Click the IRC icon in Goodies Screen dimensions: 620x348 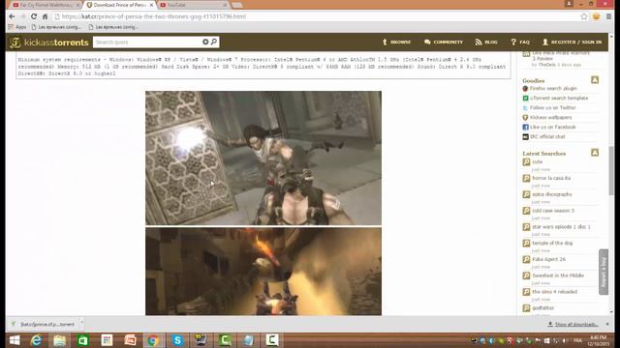525,137
